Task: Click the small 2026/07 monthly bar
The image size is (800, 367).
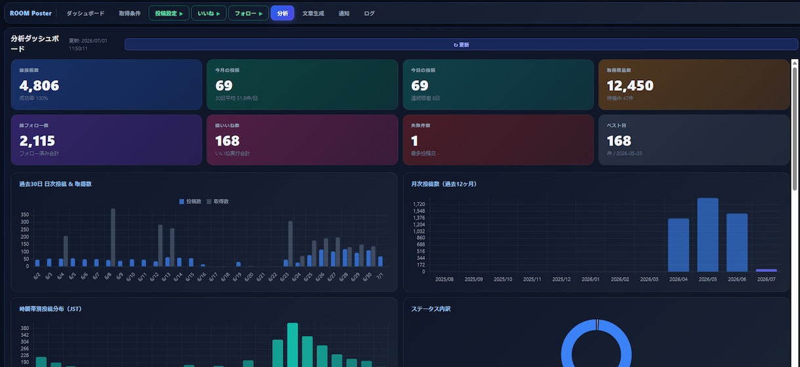Action: tap(766, 270)
